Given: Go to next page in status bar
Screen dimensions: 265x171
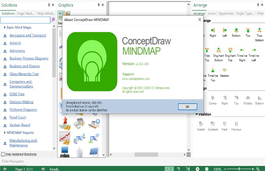Looking at the screenshot, I should (x=43, y=169).
